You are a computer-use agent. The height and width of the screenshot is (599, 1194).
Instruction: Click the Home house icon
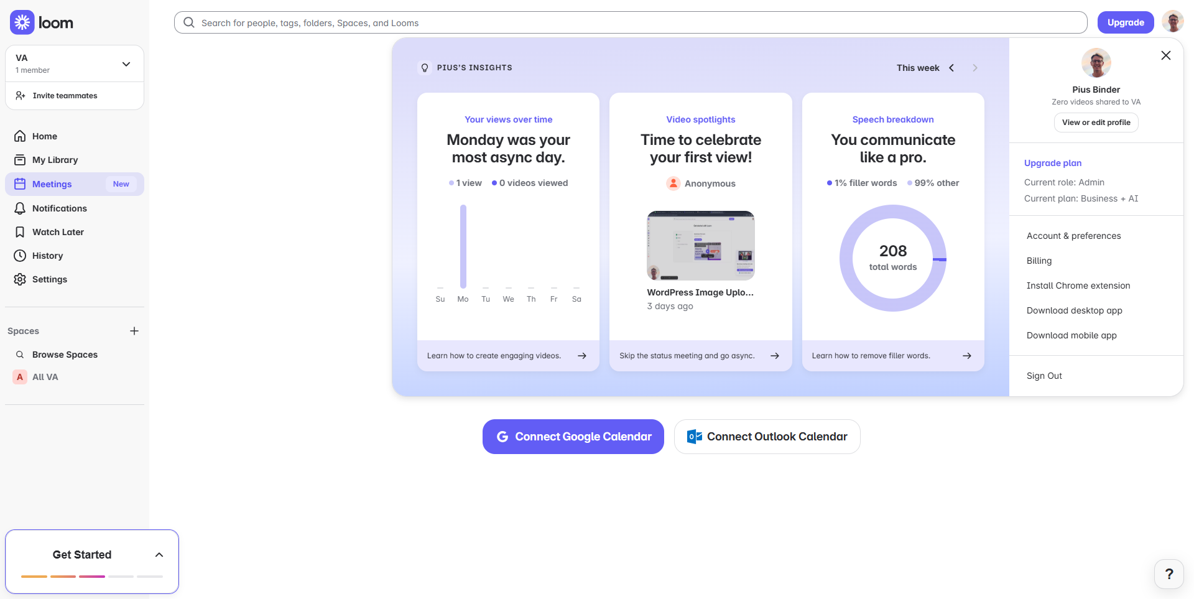20,136
